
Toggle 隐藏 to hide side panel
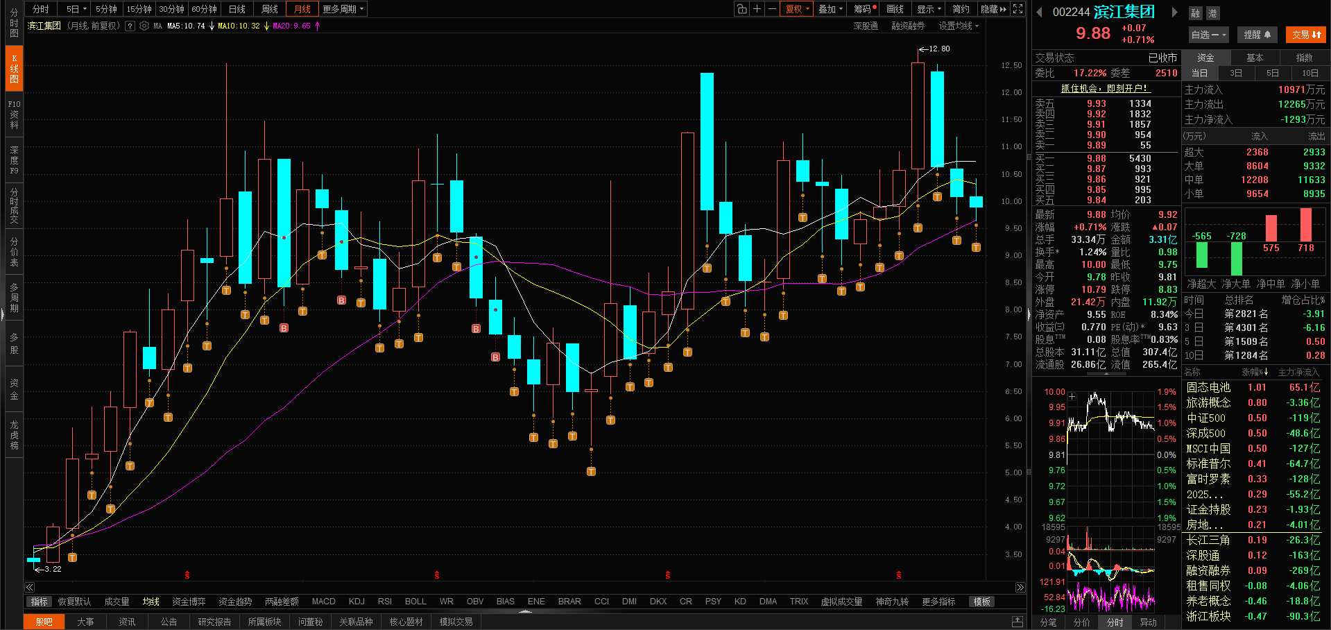pos(993,9)
